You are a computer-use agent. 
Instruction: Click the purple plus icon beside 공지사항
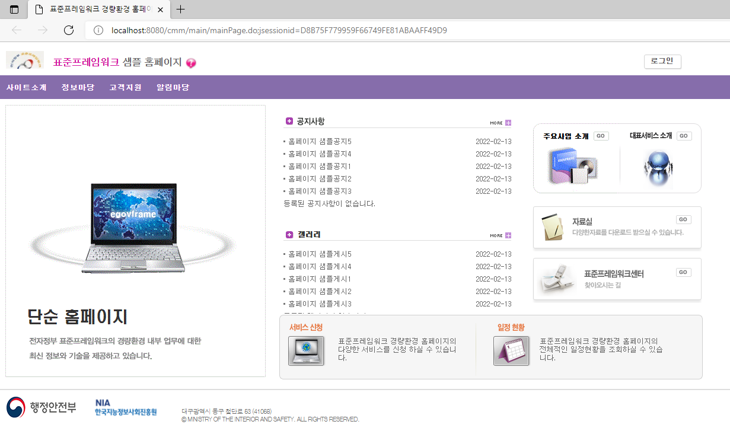click(289, 121)
